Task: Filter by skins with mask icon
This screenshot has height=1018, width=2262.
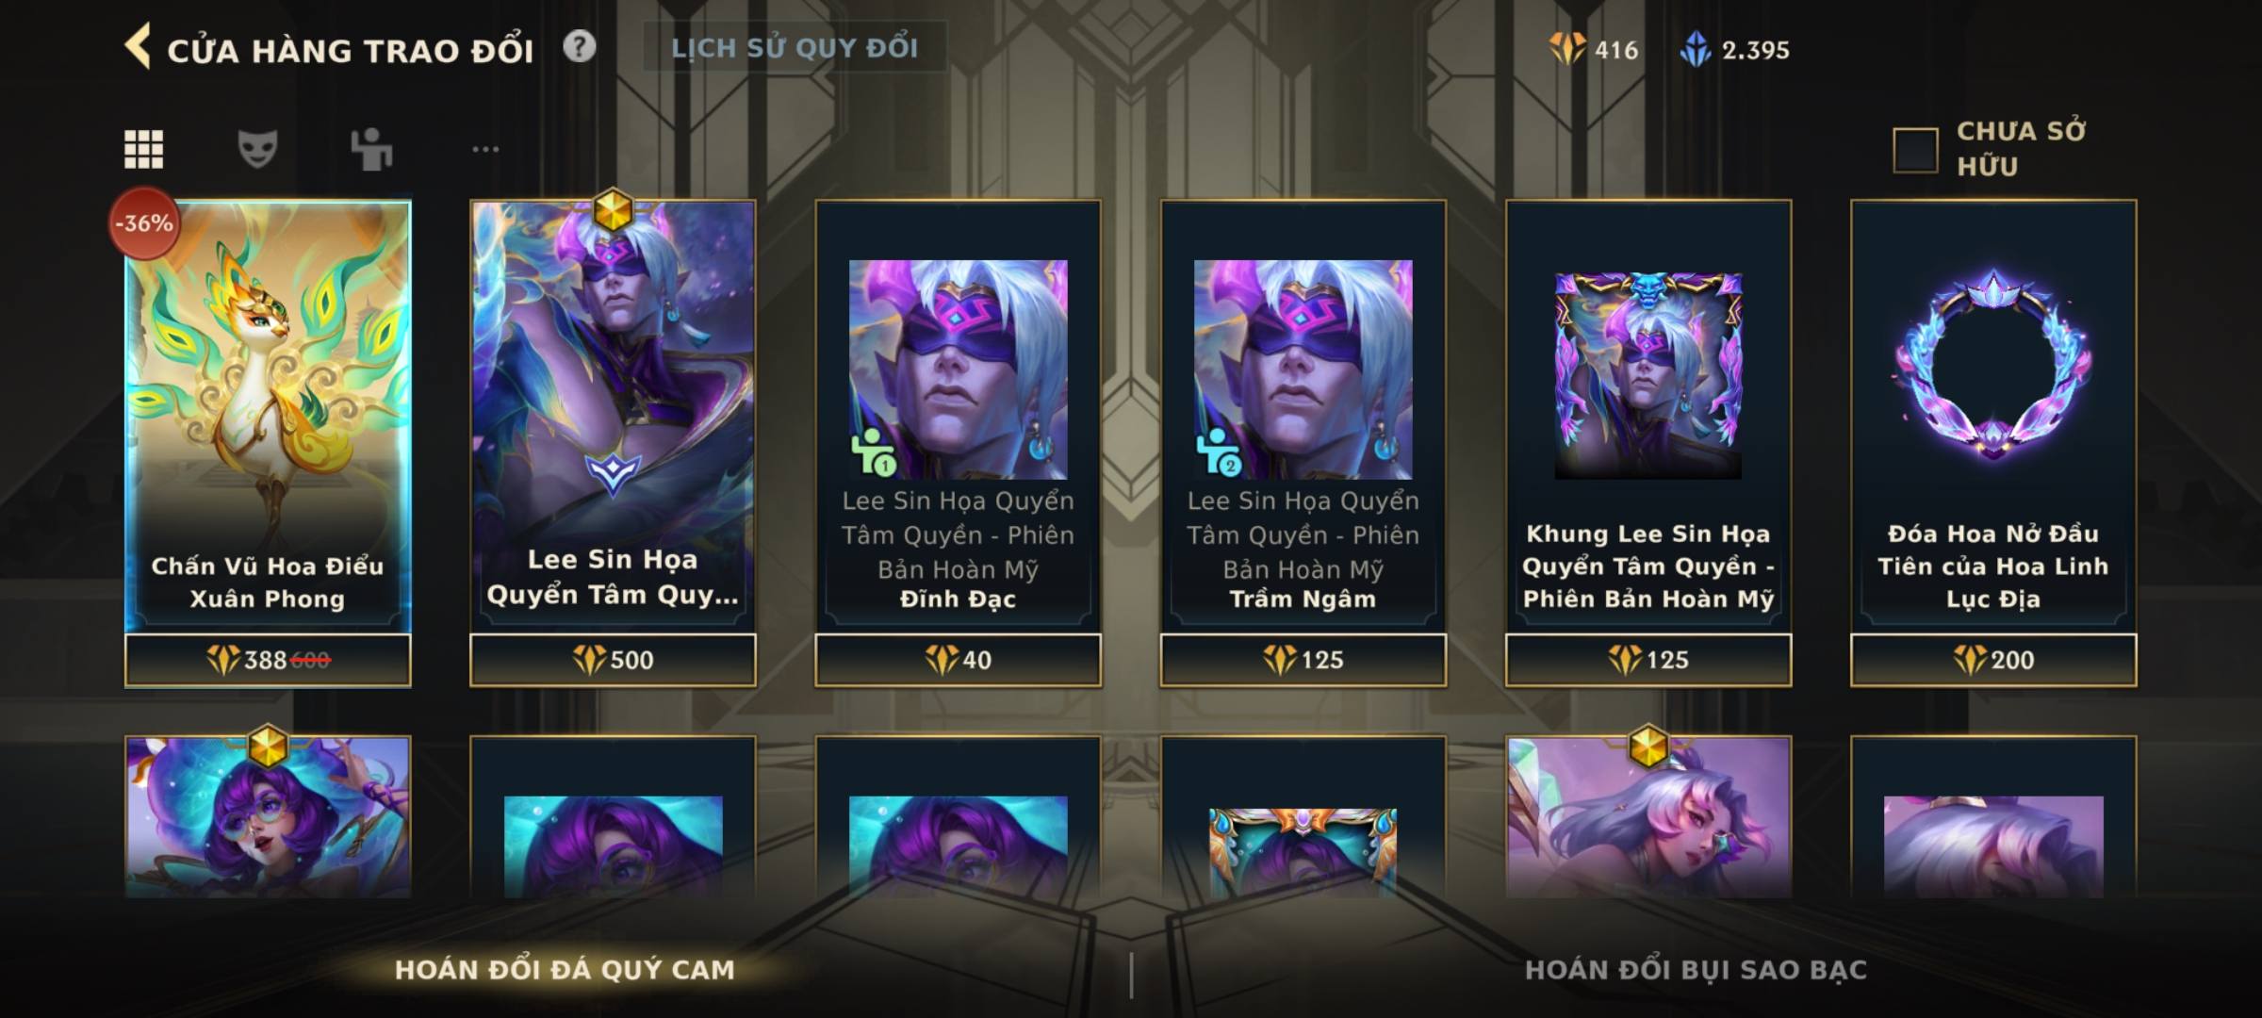Action: (x=257, y=149)
